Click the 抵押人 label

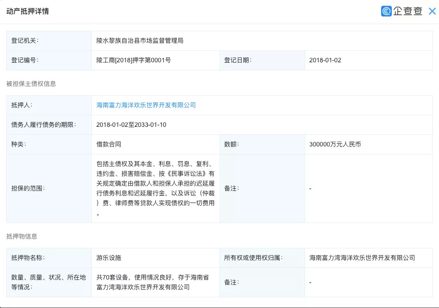[22, 105]
